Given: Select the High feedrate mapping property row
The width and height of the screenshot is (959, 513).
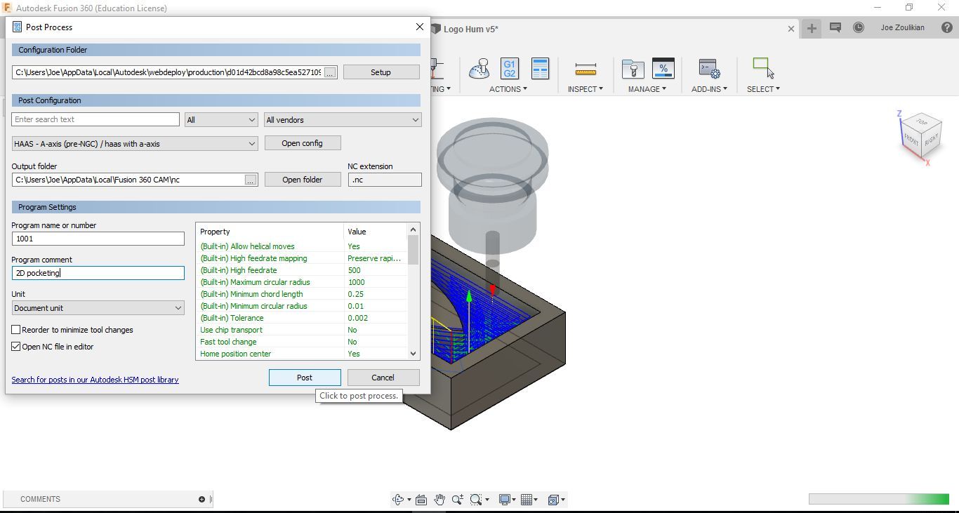Looking at the screenshot, I should coord(302,258).
